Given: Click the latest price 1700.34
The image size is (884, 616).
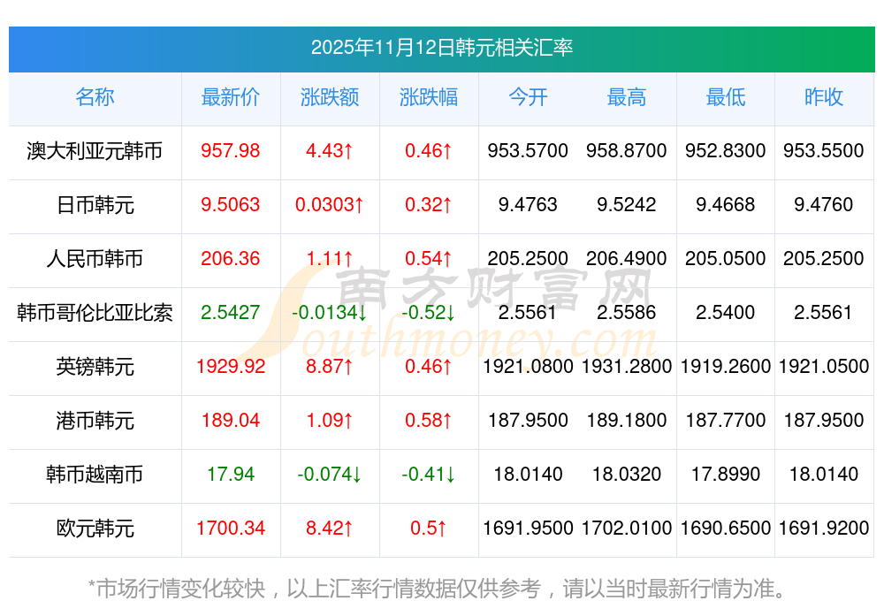Looking at the screenshot, I should (x=231, y=529).
